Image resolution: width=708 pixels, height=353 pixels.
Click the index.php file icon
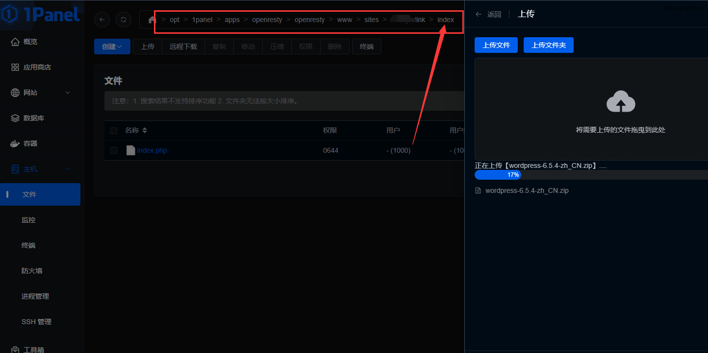pyautogui.click(x=130, y=150)
